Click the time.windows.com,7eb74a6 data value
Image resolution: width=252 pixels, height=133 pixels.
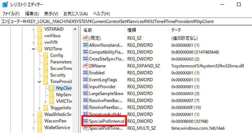pyautogui.click(x=198, y=128)
